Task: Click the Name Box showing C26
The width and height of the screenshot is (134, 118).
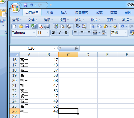Action: [x=31, y=48]
